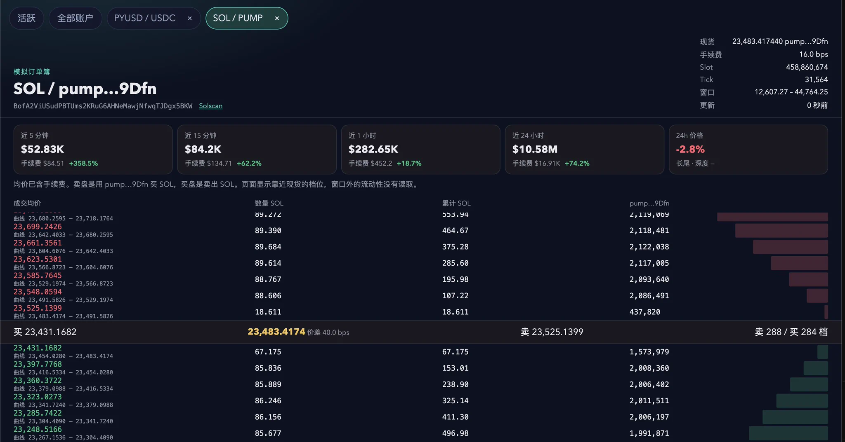Click the pump amount 2,122,038
845x442 pixels.
pos(649,247)
